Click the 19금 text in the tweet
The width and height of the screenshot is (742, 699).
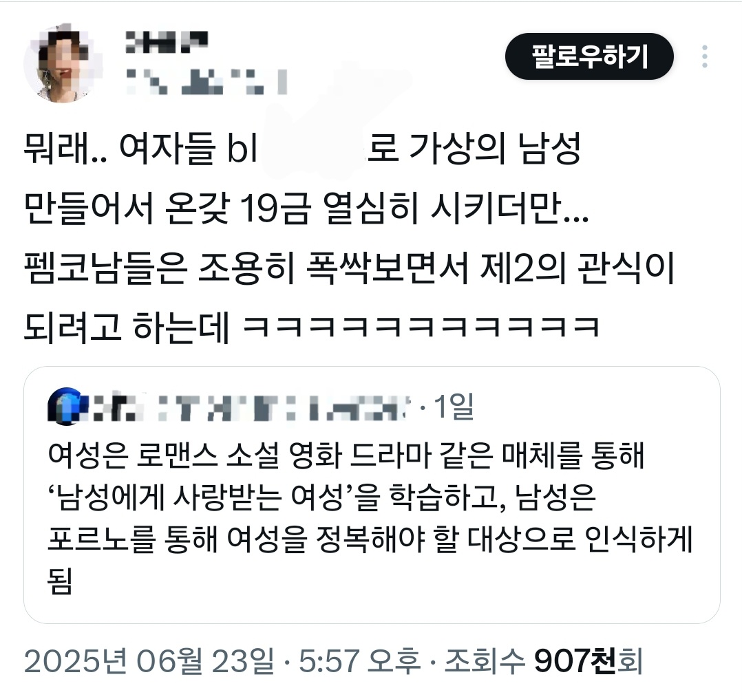(x=275, y=208)
